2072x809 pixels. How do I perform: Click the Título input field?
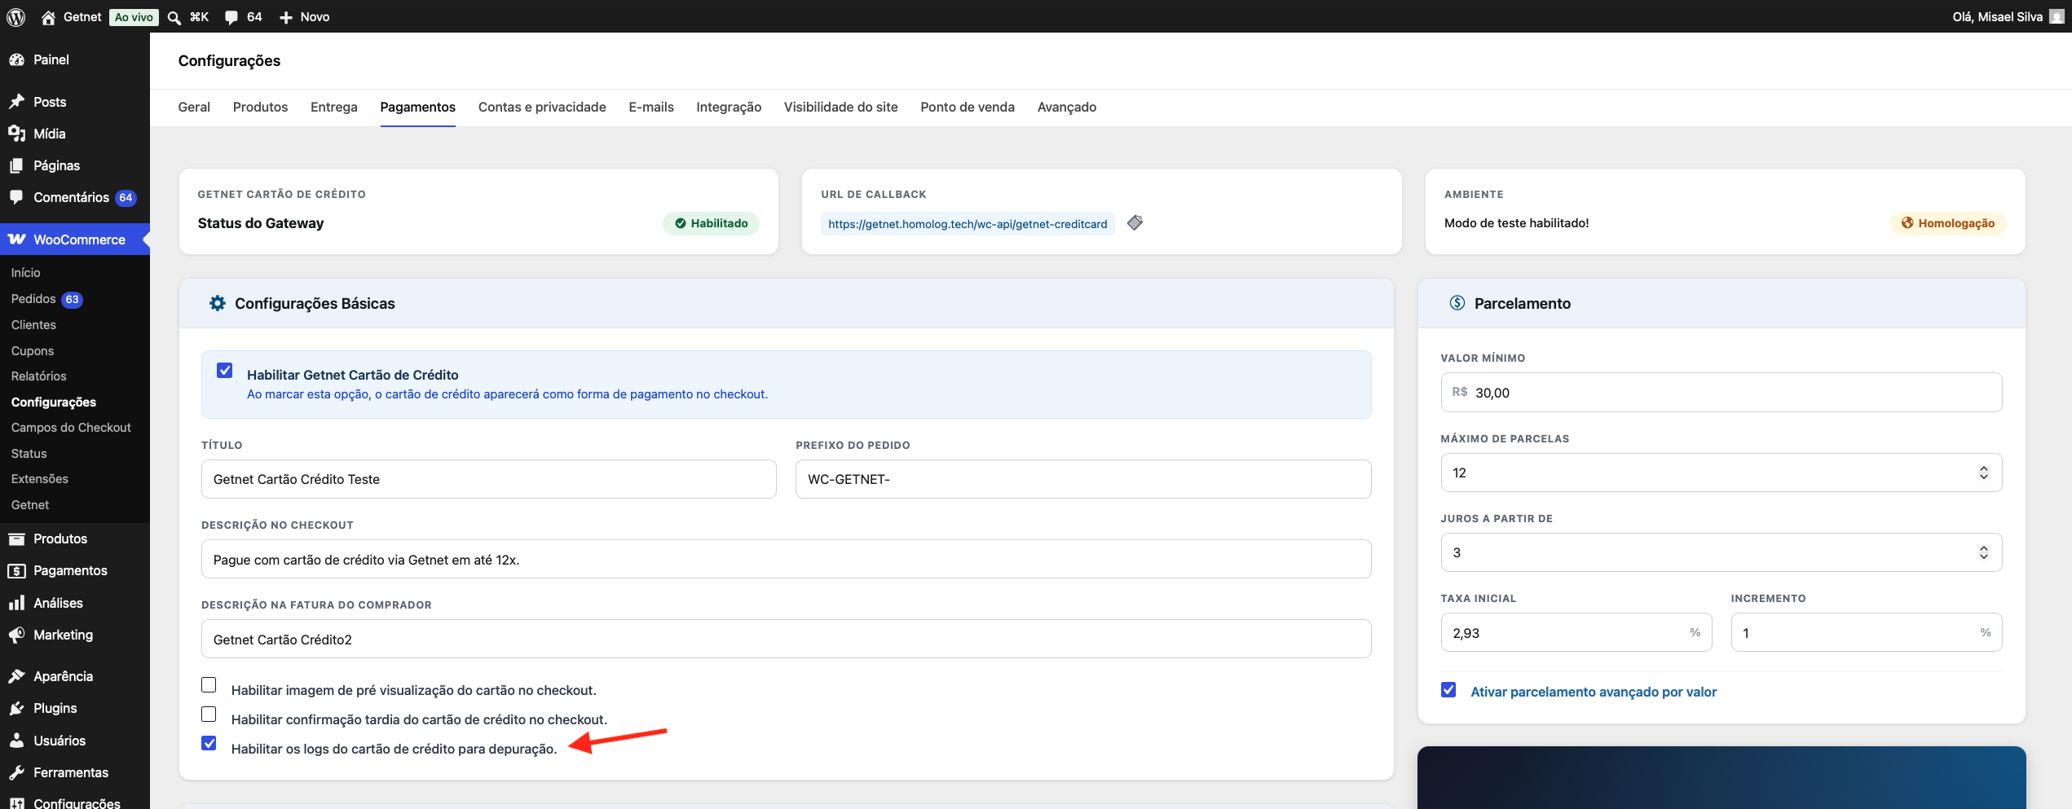pyautogui.click(x=489, y=479)
